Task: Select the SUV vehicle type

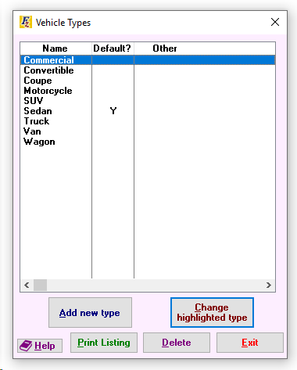Action: click(148, 101)
